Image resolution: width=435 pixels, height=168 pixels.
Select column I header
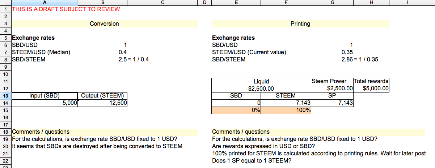coord(407,3)
